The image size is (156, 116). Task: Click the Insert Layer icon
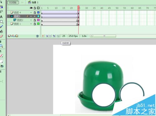tap(9, 36)
